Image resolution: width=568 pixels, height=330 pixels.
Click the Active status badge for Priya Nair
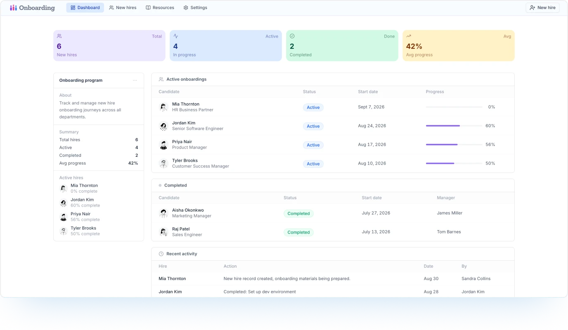click(x=313, y=145)
